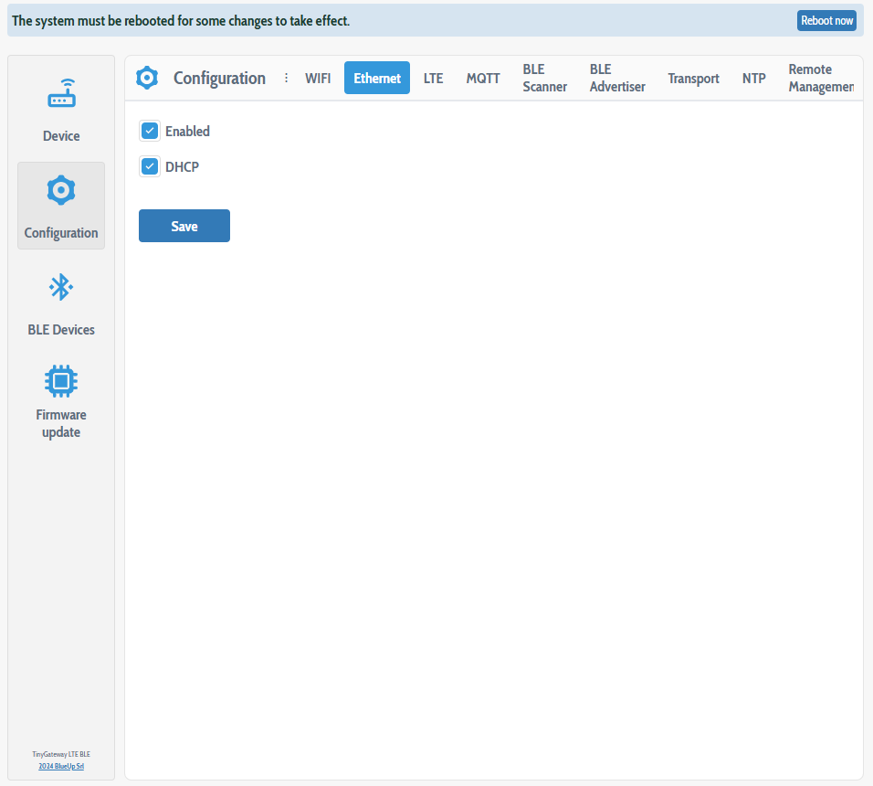Open the MQTT tab
The width and height of the screenshot is (873, 786).
coord(483,79)
